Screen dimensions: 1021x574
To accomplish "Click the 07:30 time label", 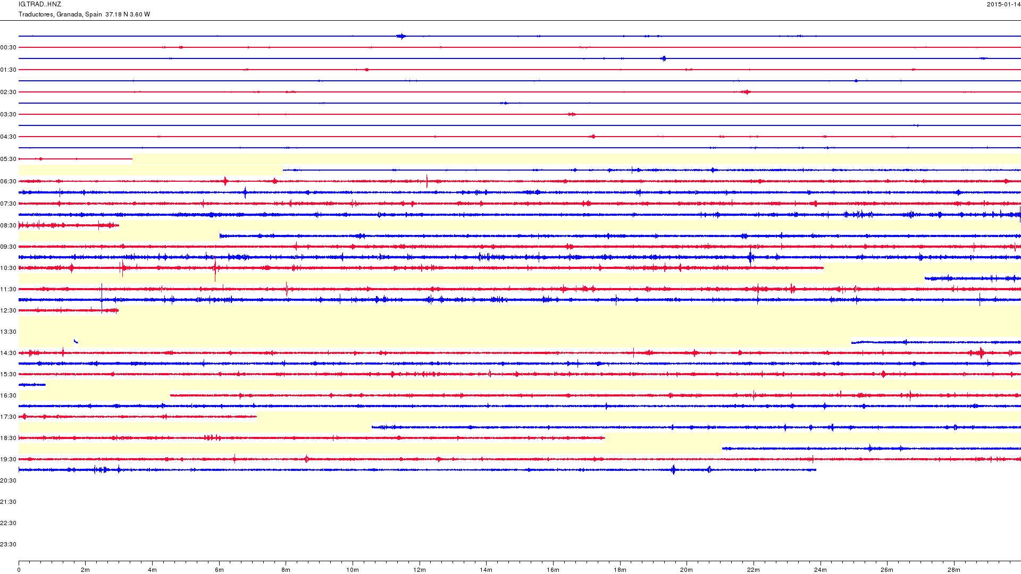I will pyautogui.click(x=9, y=204).
